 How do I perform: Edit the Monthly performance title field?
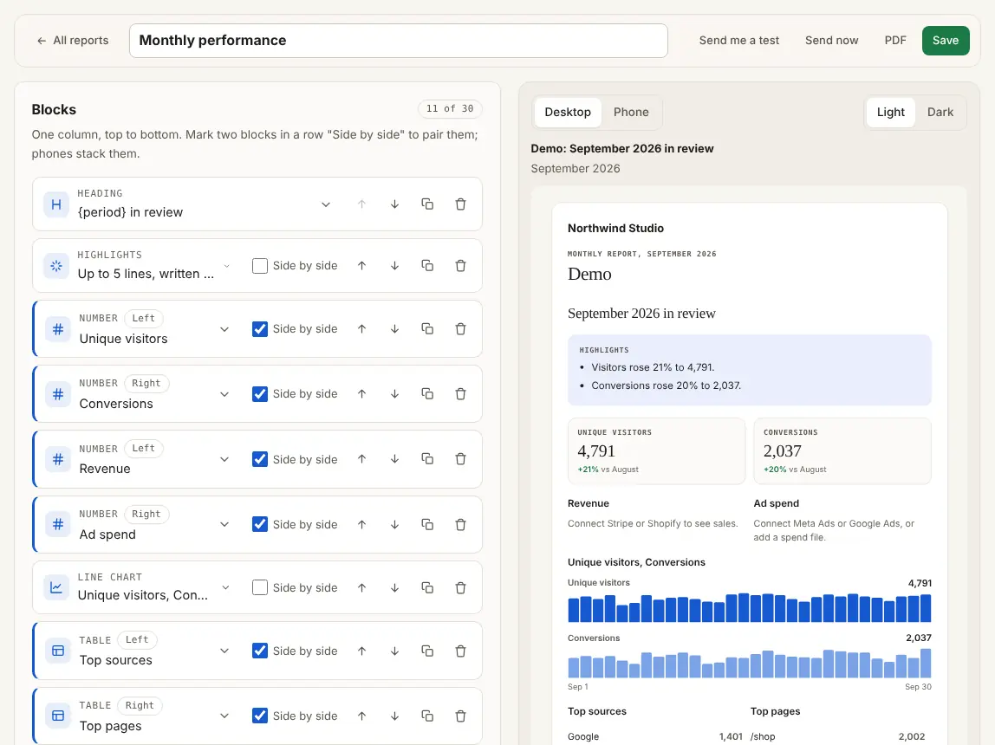(399, 41)
